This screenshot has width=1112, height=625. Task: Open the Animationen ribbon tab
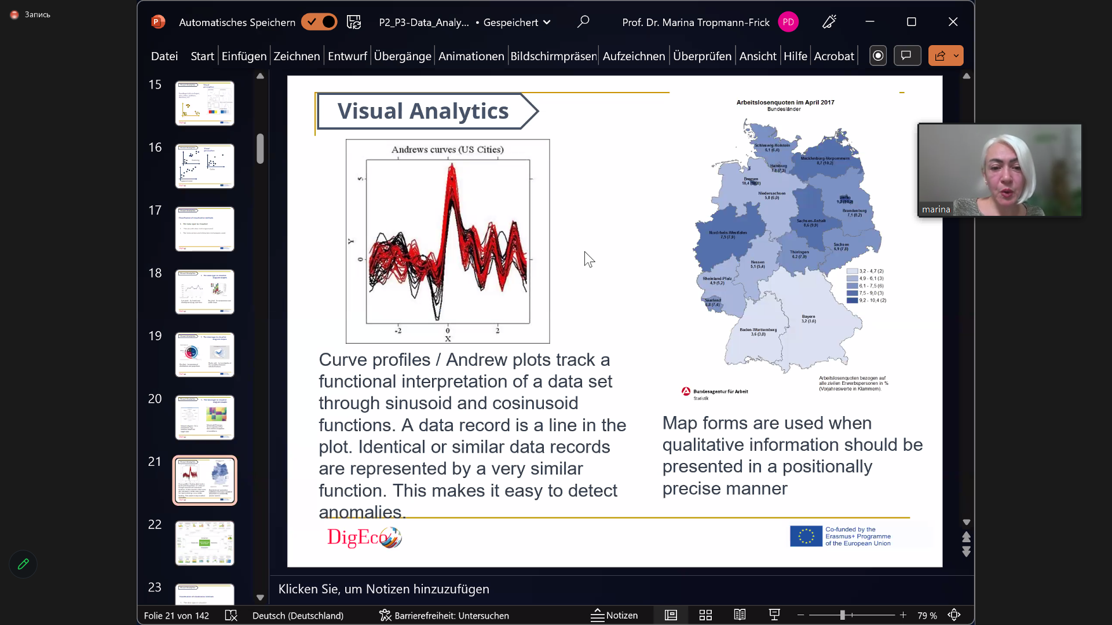click(x=471, y=56)
